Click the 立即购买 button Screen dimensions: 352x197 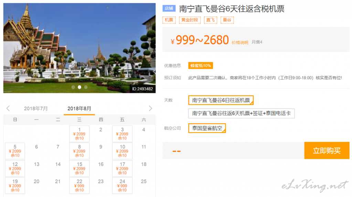(327, 151)
